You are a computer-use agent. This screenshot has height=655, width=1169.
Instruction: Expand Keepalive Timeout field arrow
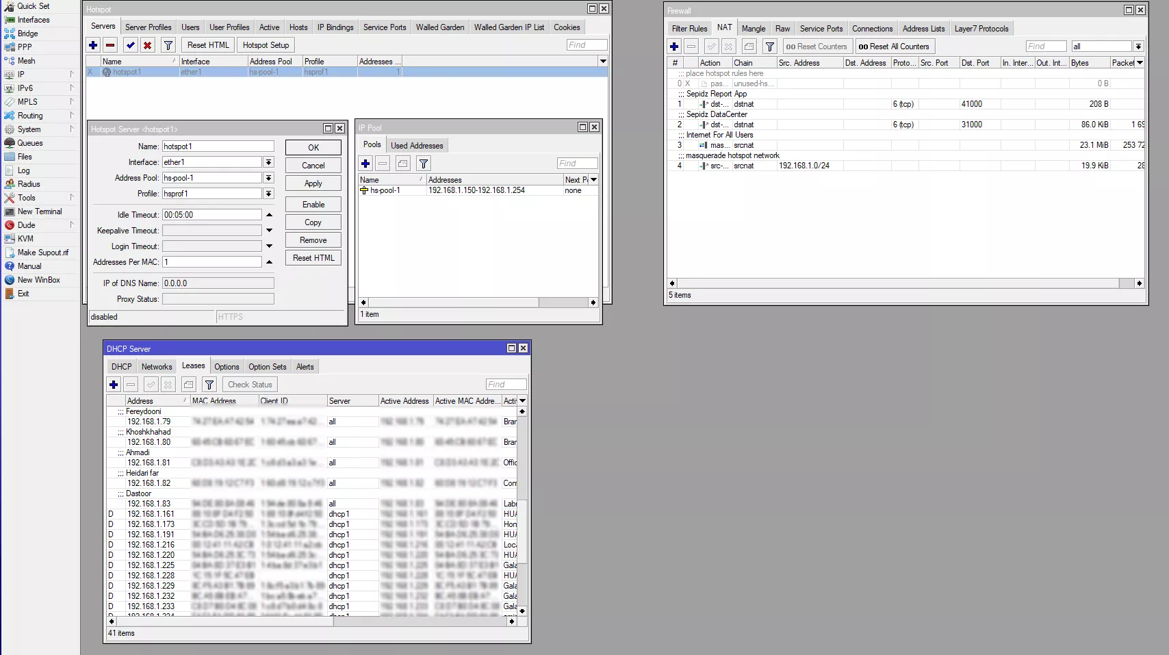[x=269, y=231]
